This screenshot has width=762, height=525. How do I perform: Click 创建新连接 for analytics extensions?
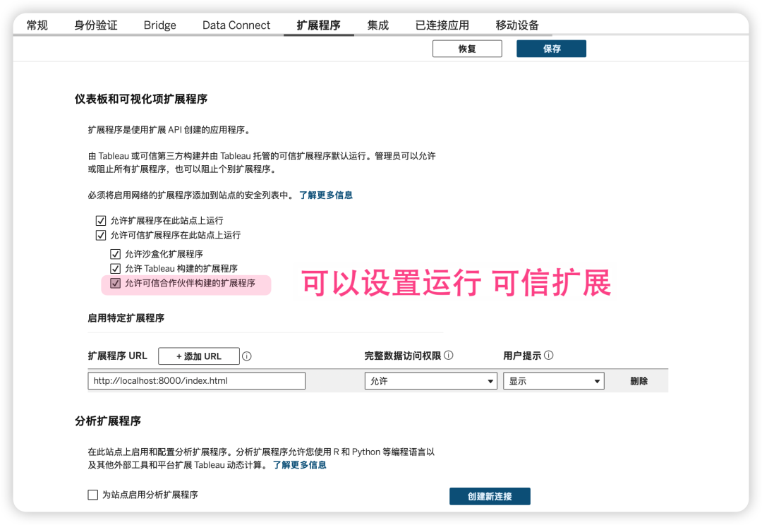point(490,496)
